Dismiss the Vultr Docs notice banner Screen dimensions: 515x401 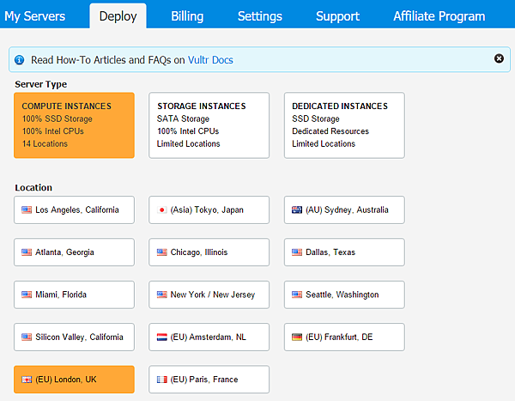coord(499,58)
